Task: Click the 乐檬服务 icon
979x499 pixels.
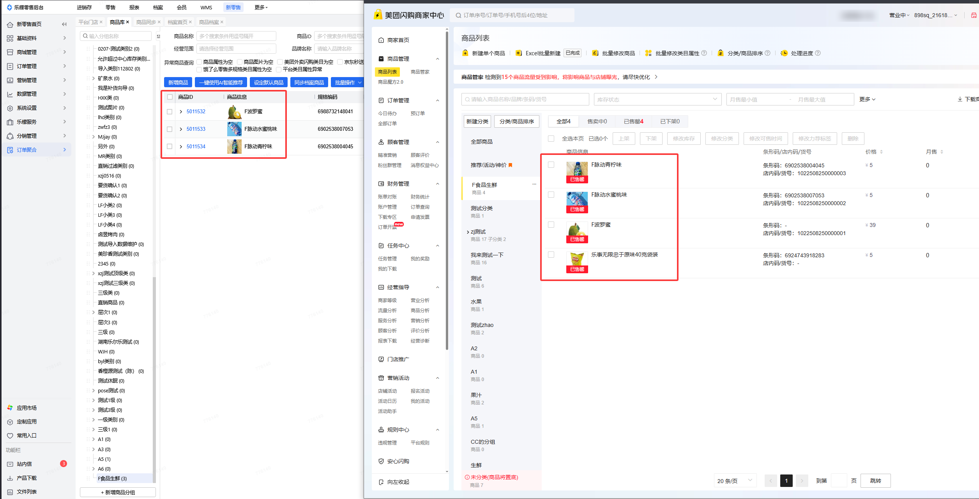Action: pyautogui.click(x=10, y=122)
